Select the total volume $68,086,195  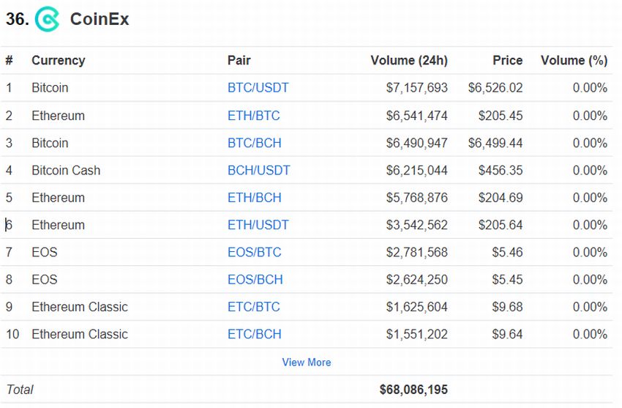(x=413, y=390)
